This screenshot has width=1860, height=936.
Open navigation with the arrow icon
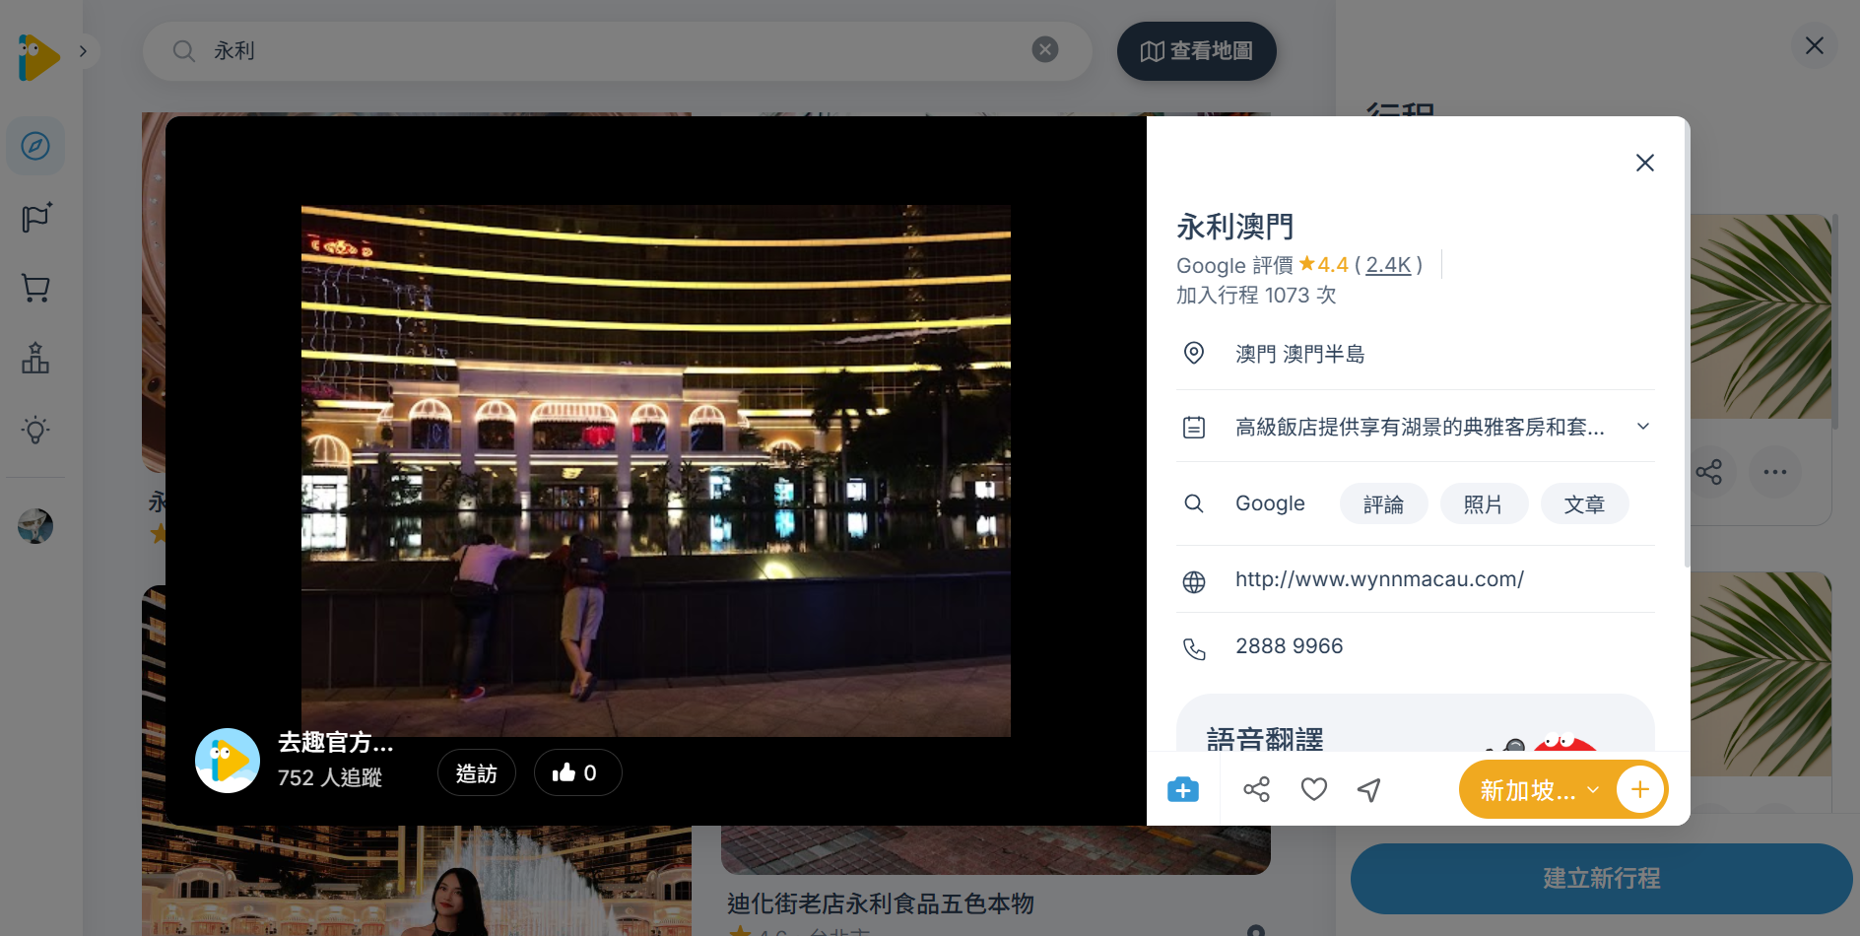(x=1369, y=789)
